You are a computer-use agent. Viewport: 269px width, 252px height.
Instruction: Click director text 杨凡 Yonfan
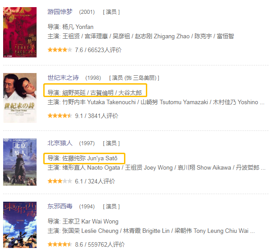(78, 27)
